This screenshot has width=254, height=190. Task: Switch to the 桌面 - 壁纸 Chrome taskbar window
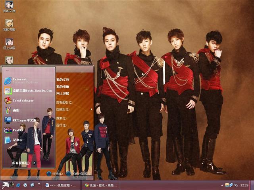point(101,185)
